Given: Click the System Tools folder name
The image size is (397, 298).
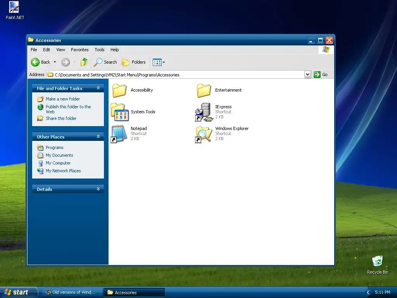Looking at the screenshot, I should 143,112.
